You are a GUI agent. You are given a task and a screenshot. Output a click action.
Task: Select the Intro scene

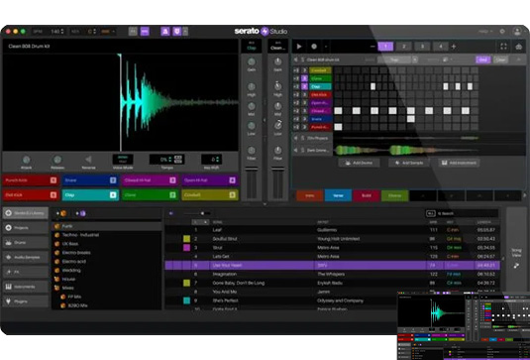(309, 195)
